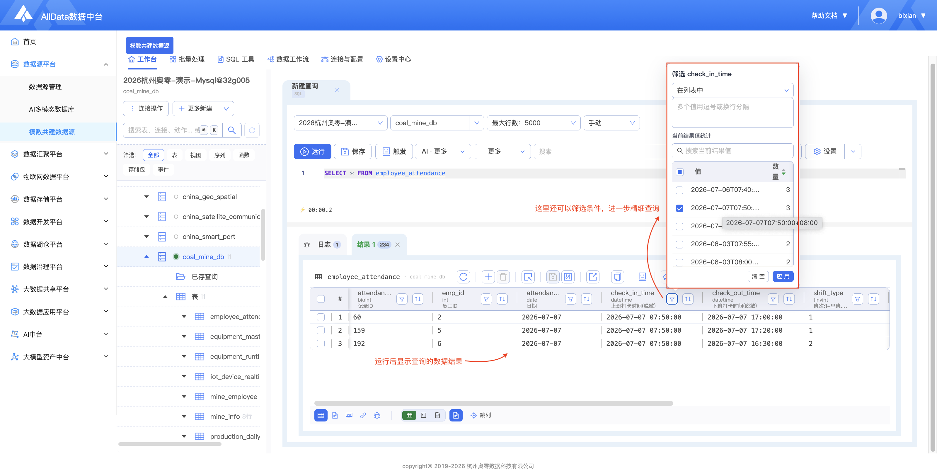937x476 pixels.
Task: Sort the attendance date column
Action: point(586,299)
